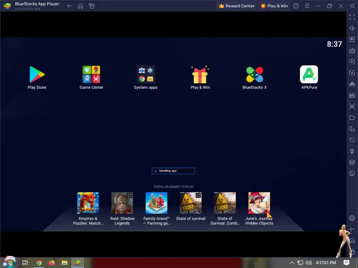Screen dimensions: 358x268
Task: Click the POPULAR GAMES TO PLAY heading
Action: pyautogui.click(x=173, y=187)
